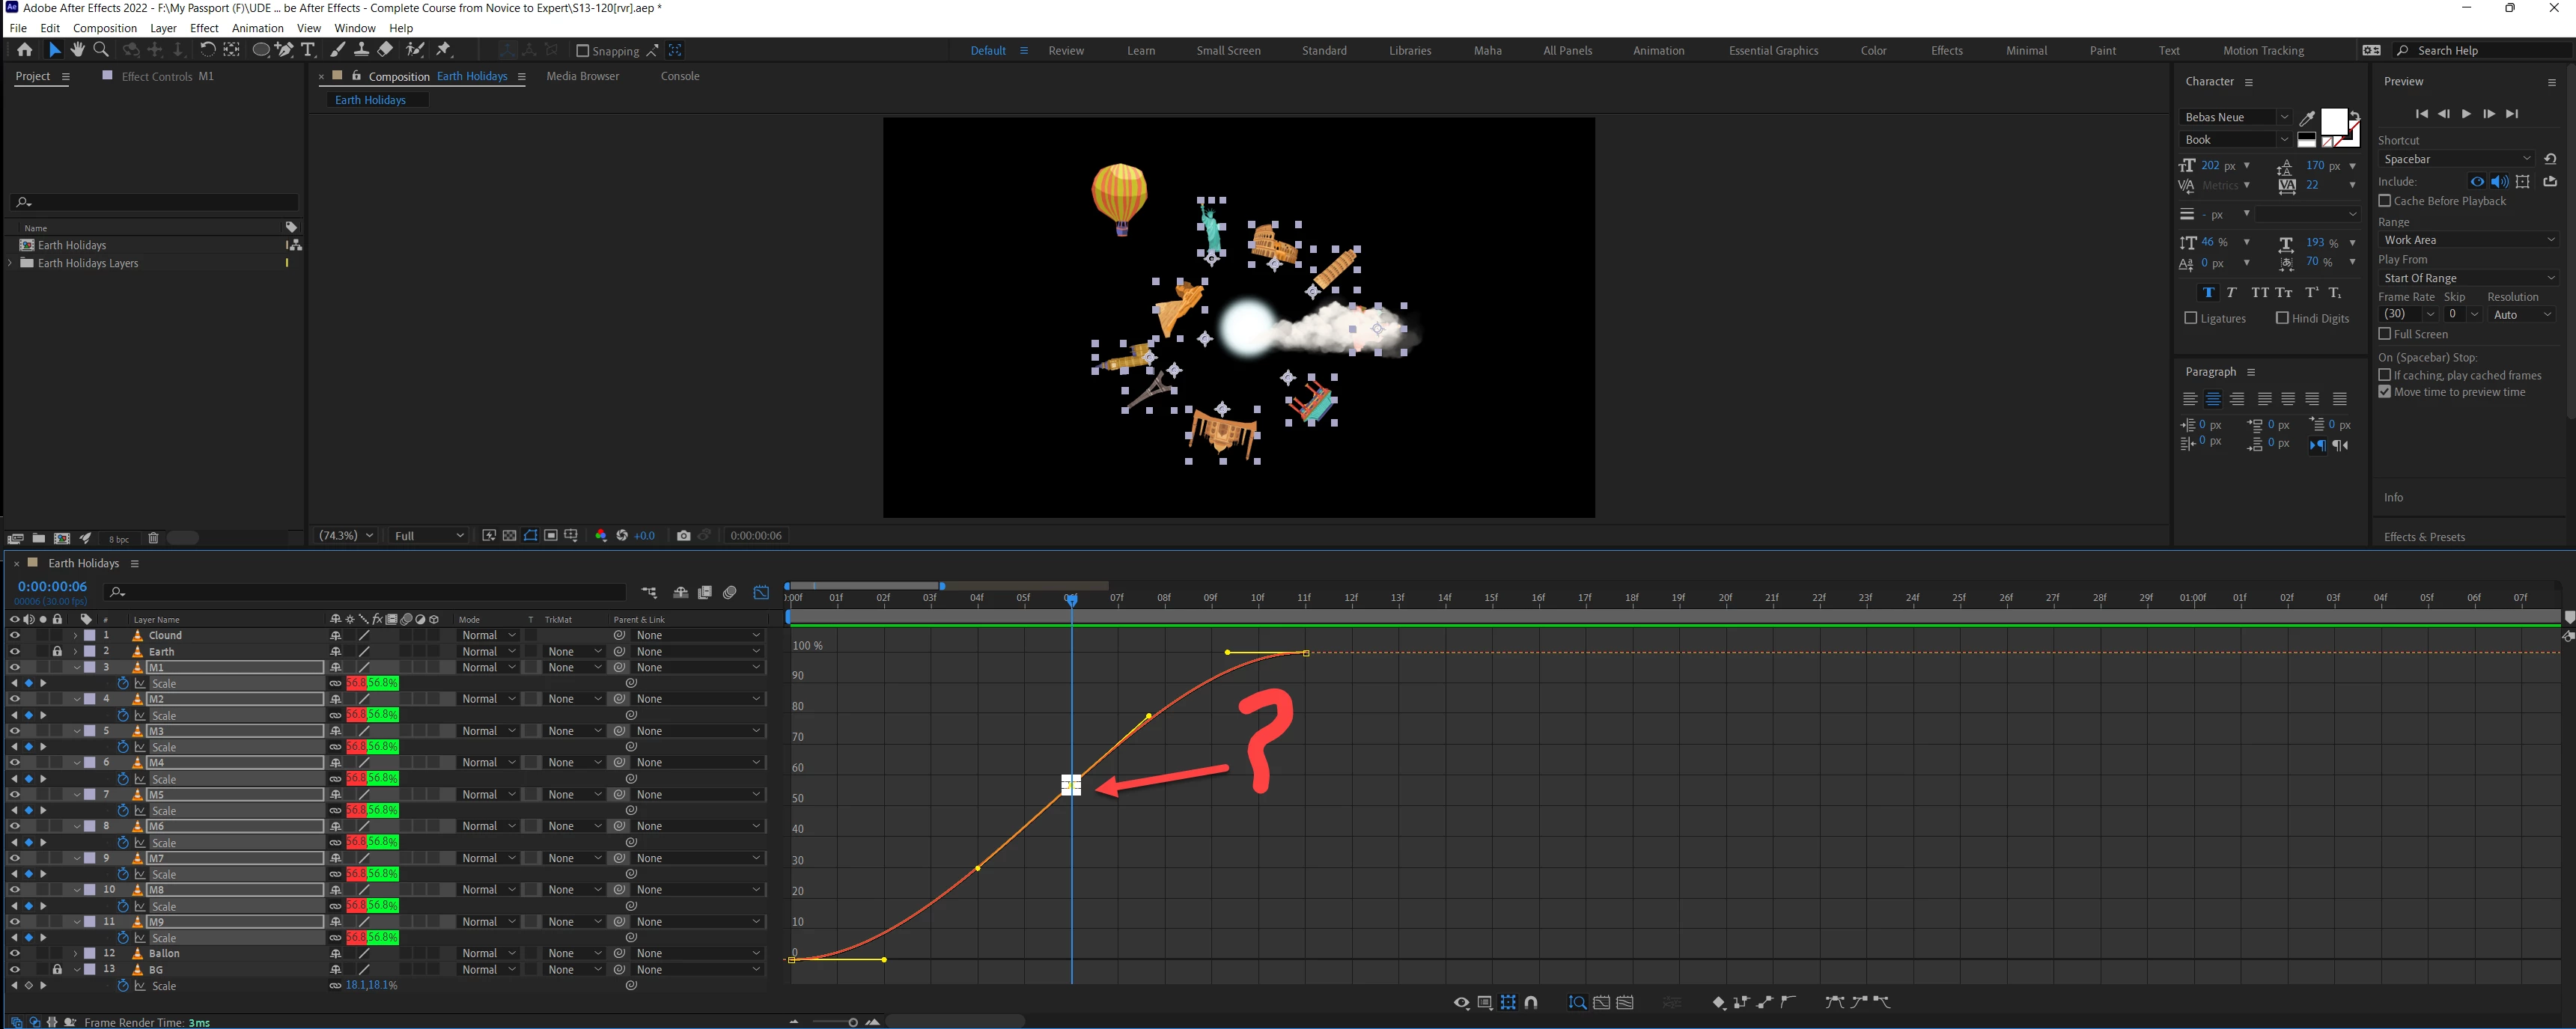Viewport: 2576px width, 1029px height.
Task: Expand the Earth Holidays Layers folder
Action: click(x=11, y=263)
